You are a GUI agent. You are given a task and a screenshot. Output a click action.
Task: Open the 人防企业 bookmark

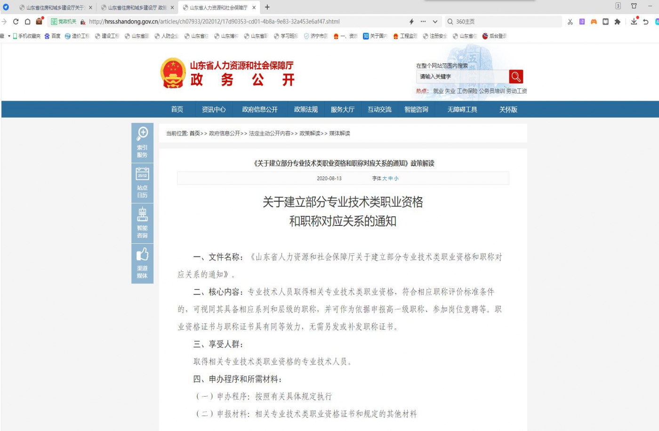click(167, 36)
